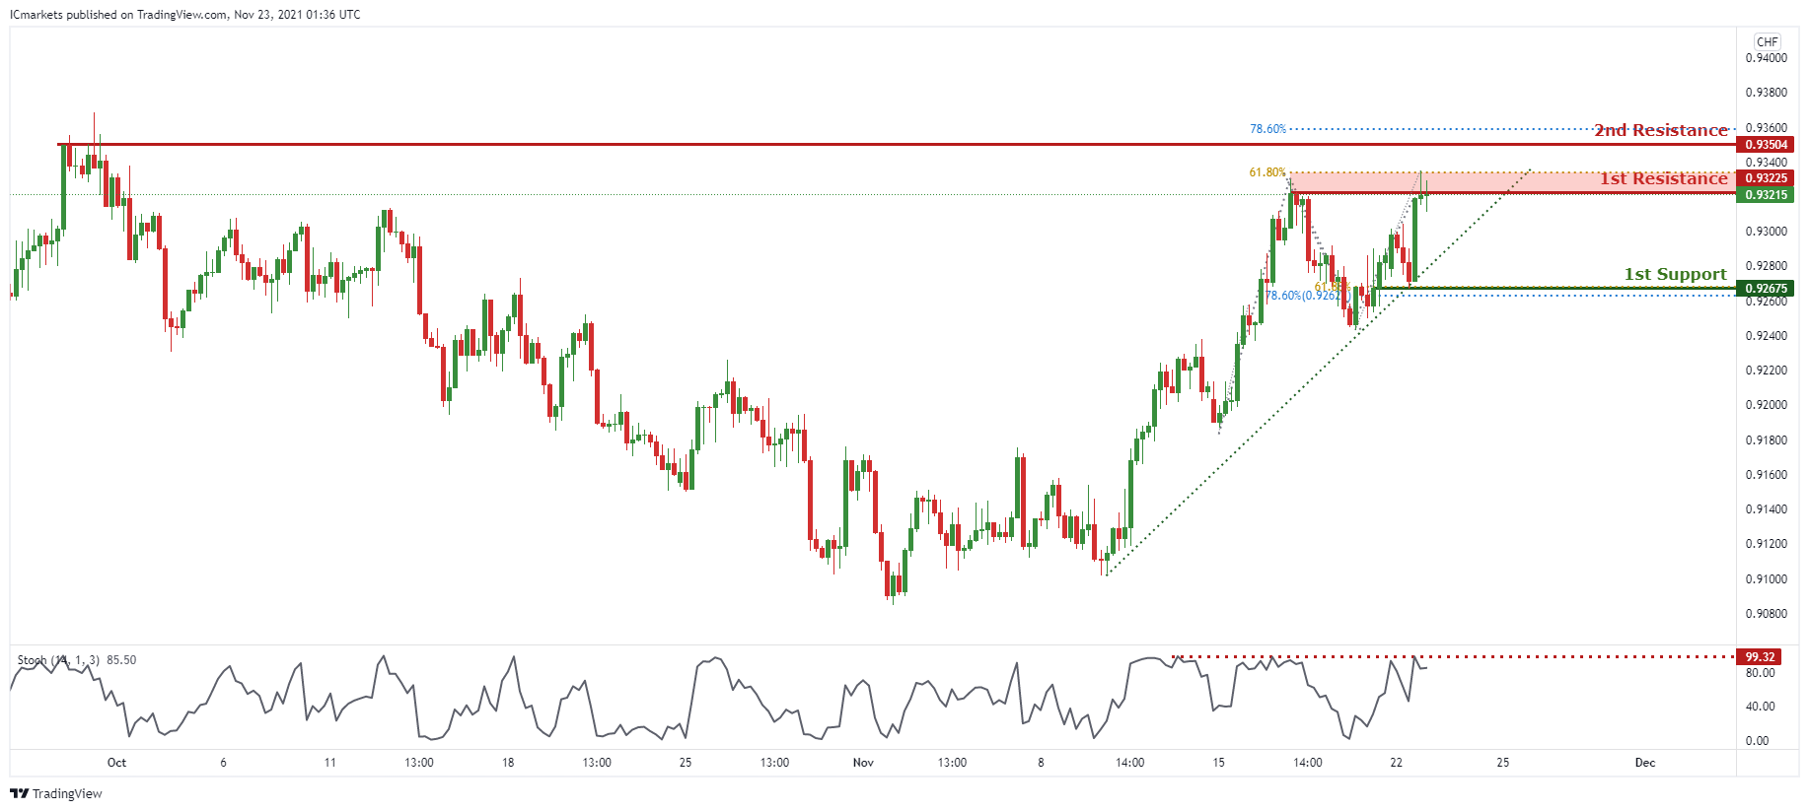Click the 0.93000 price scale value
The image size is (1809, 811).
pos(1766,232)
